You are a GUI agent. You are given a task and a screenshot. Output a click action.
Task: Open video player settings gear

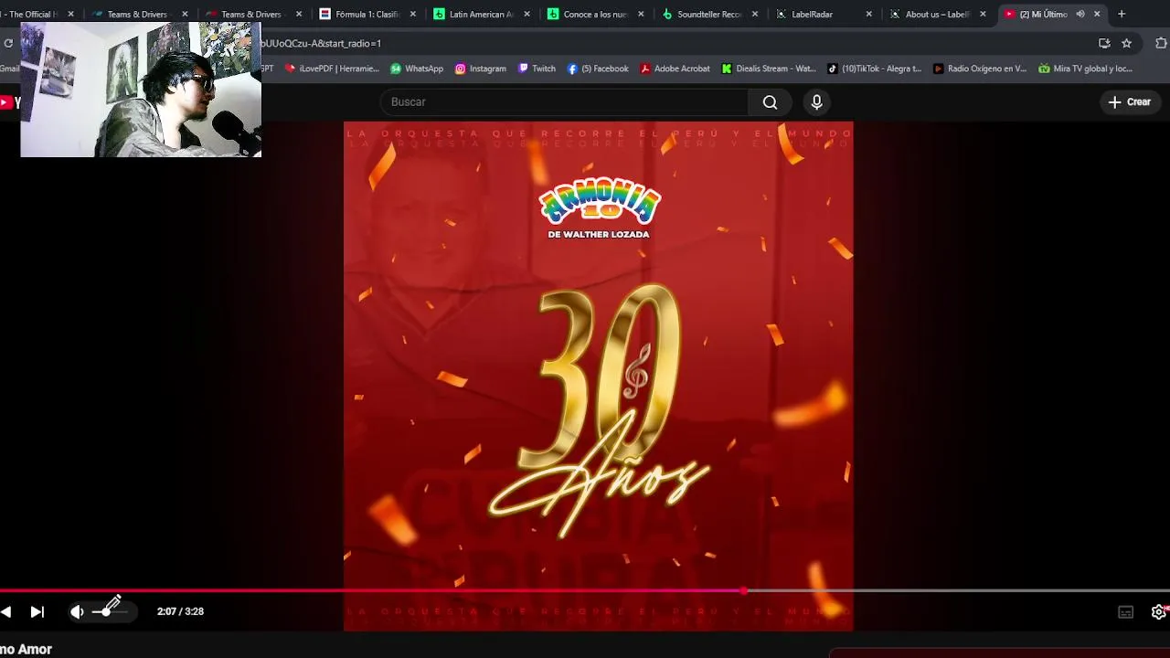click(1158, 612)
